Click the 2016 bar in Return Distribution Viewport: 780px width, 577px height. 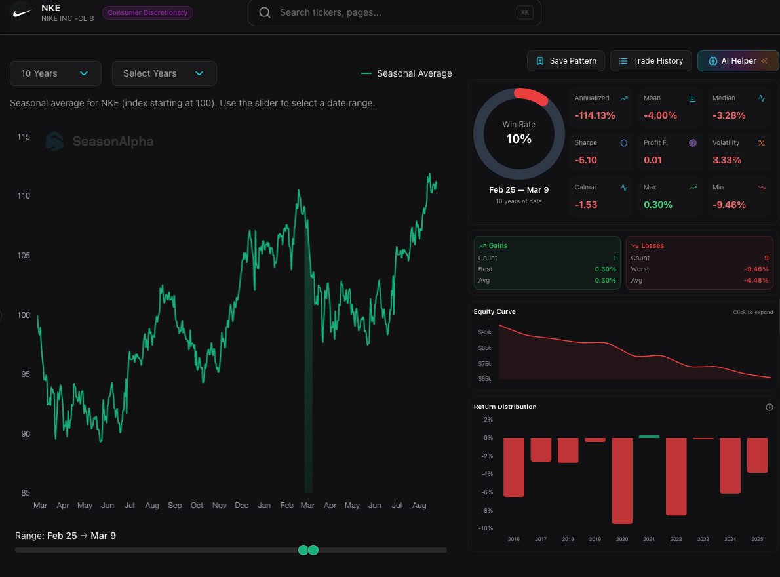click(514, 467)
